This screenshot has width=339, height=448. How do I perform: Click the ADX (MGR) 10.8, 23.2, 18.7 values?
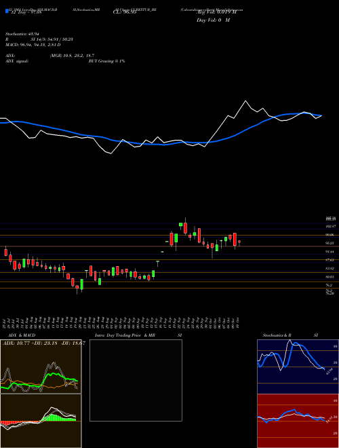(72, 56)
